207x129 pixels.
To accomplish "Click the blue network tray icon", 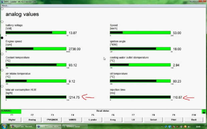I will coord(170,127).
